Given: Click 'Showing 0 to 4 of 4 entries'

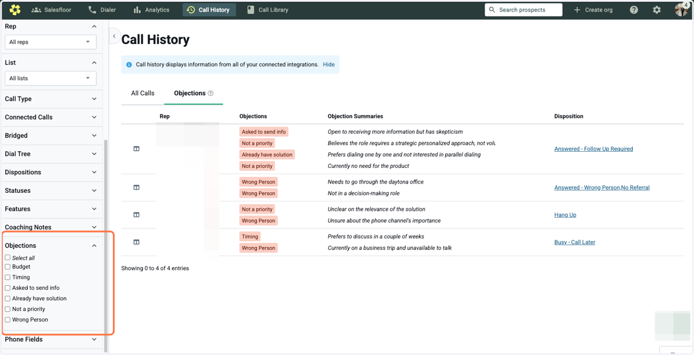Looking at the screenshot, I should tap(155, 268).
